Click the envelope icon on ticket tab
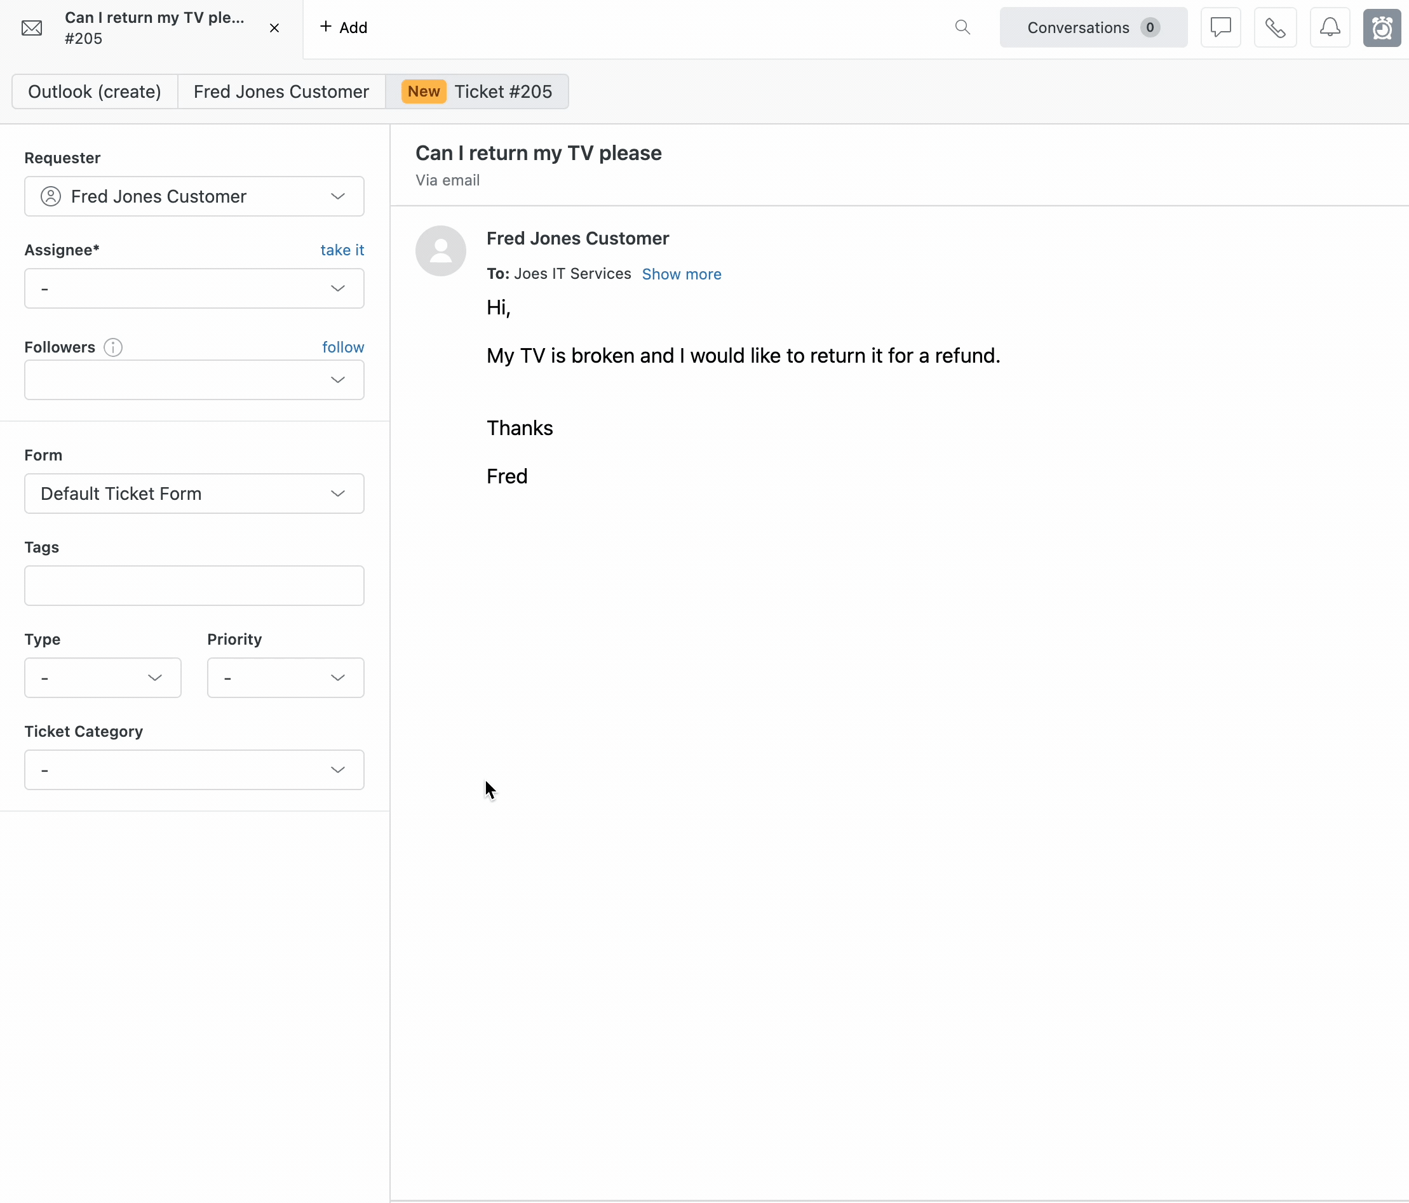1409x1203 pixels. coord(32,28)
